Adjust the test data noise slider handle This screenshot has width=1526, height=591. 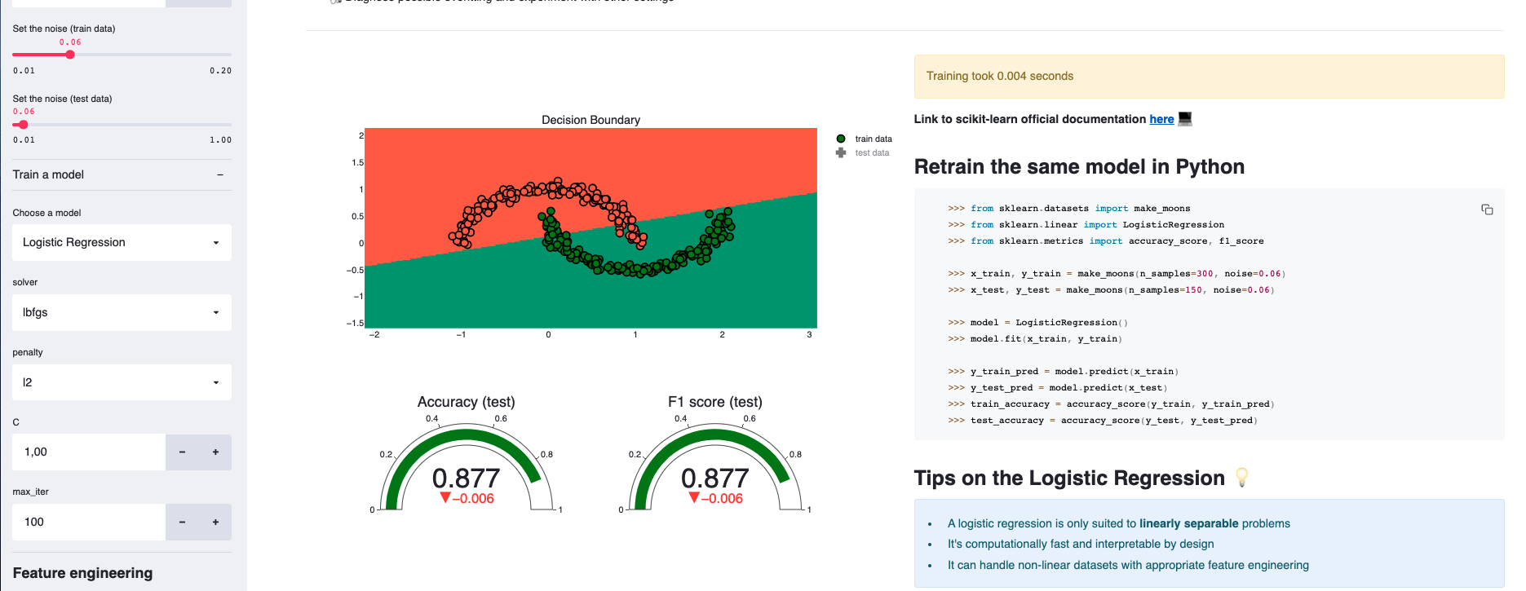coord(24,125)
